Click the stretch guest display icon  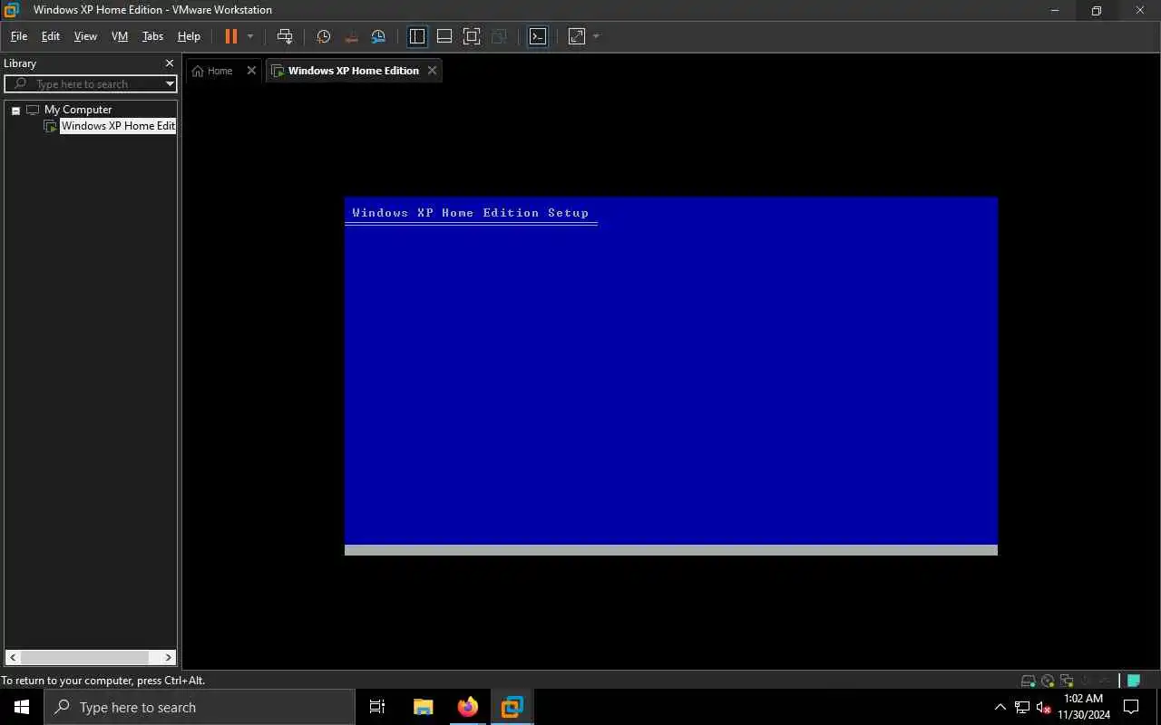(577, 36)
